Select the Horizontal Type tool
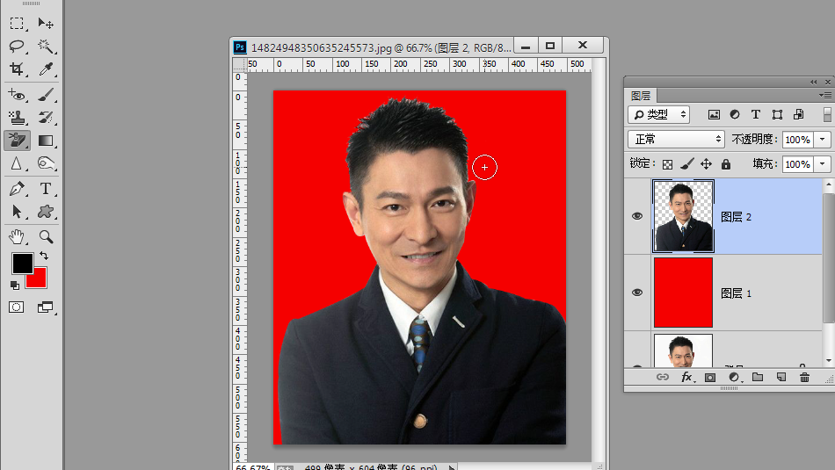835x470 pixels. point(45,189)
